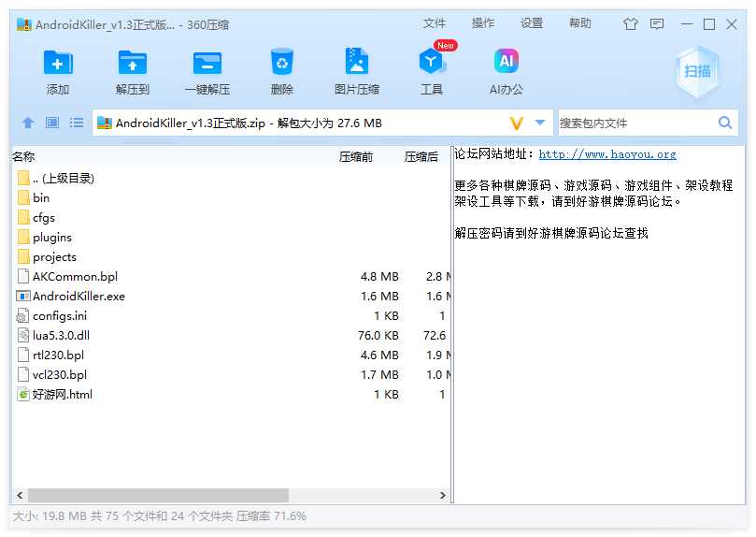
Task: Click the 解压到 (Extract to) icon
Action: pyautogui.click(x=133, y=63)
